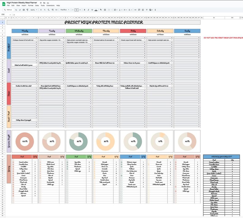Uncheck Monday's Spinach grocery checkbox
This screenshot has width=243, height=218.
[x=13, y=196]
